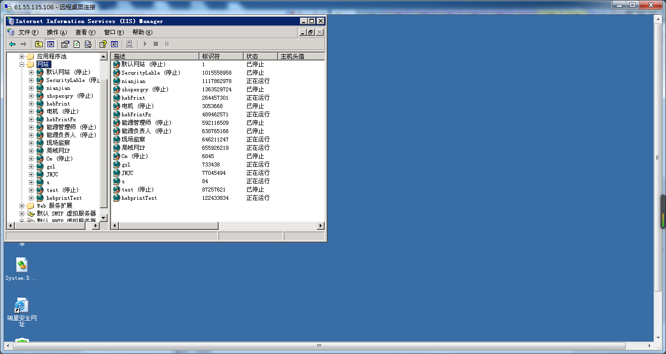Go up one level with the folder icon

tap(39, 44)
